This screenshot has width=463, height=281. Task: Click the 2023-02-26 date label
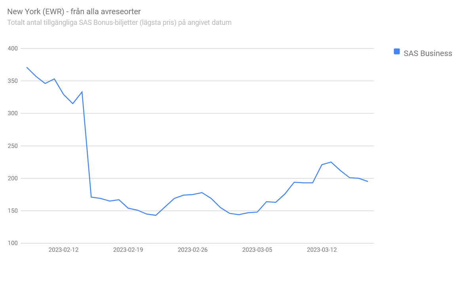point(193,250)
